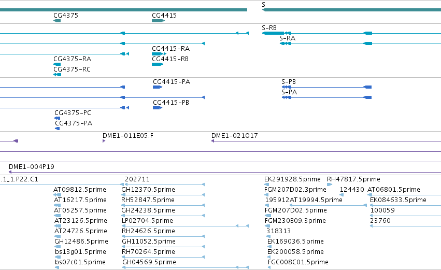Open RH47817.5prime EST label
The height and width of the screenshot is (270, 441).
pos(353,179)
